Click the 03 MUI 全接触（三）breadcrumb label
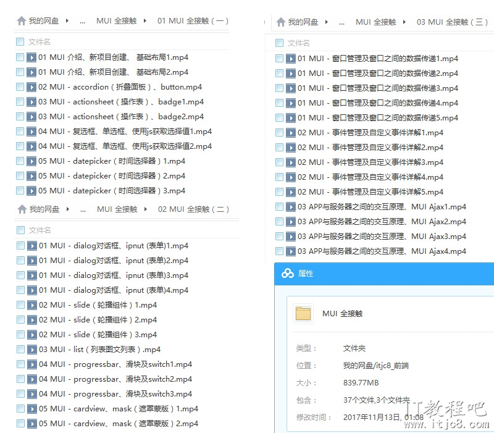The height and width of the screenshot is (433, 494). (x=452, y=22)
